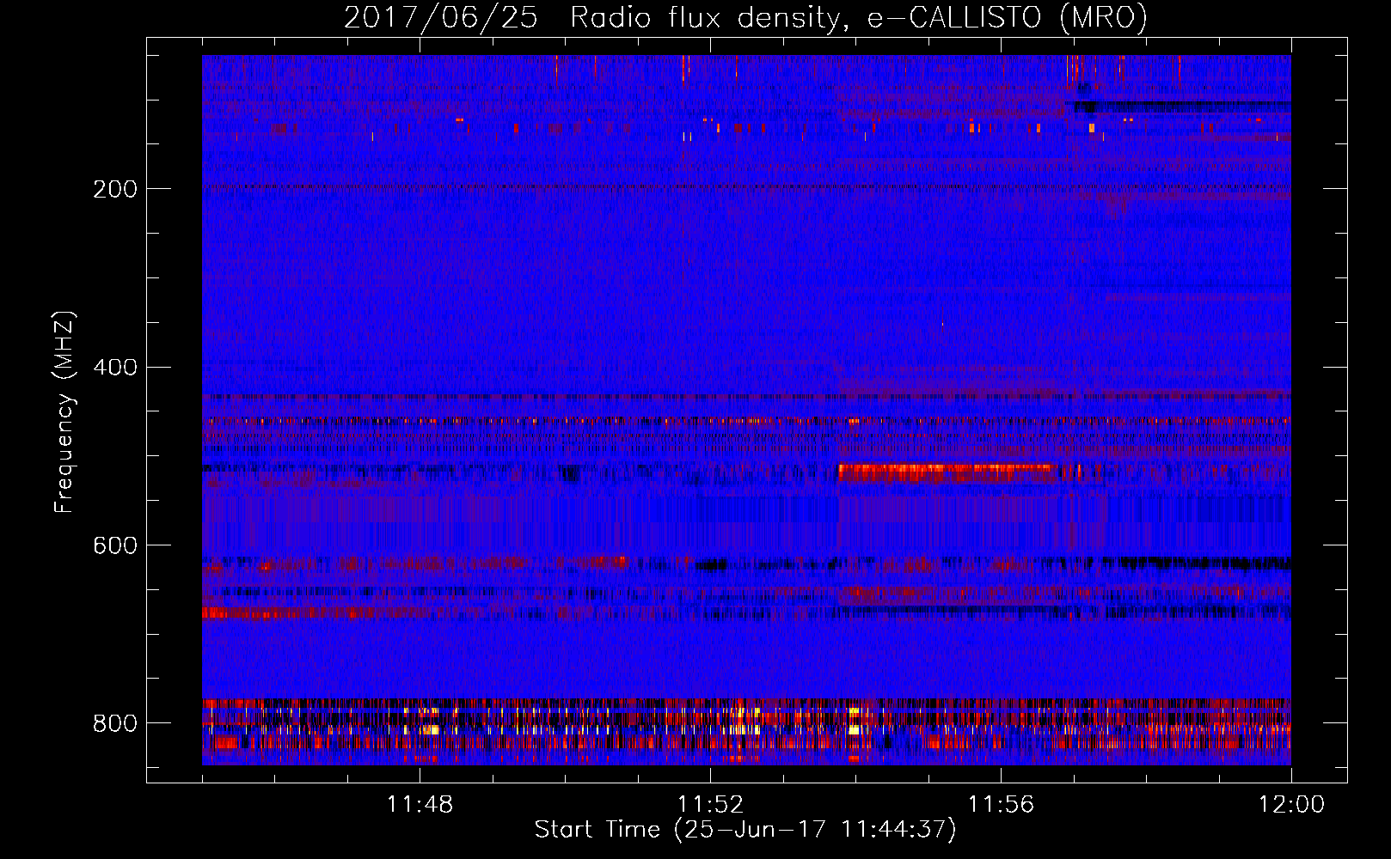The height and width of the screenshot is (859, 1391).
Task: Click the 800 frequency tick label
Action: 115,723
